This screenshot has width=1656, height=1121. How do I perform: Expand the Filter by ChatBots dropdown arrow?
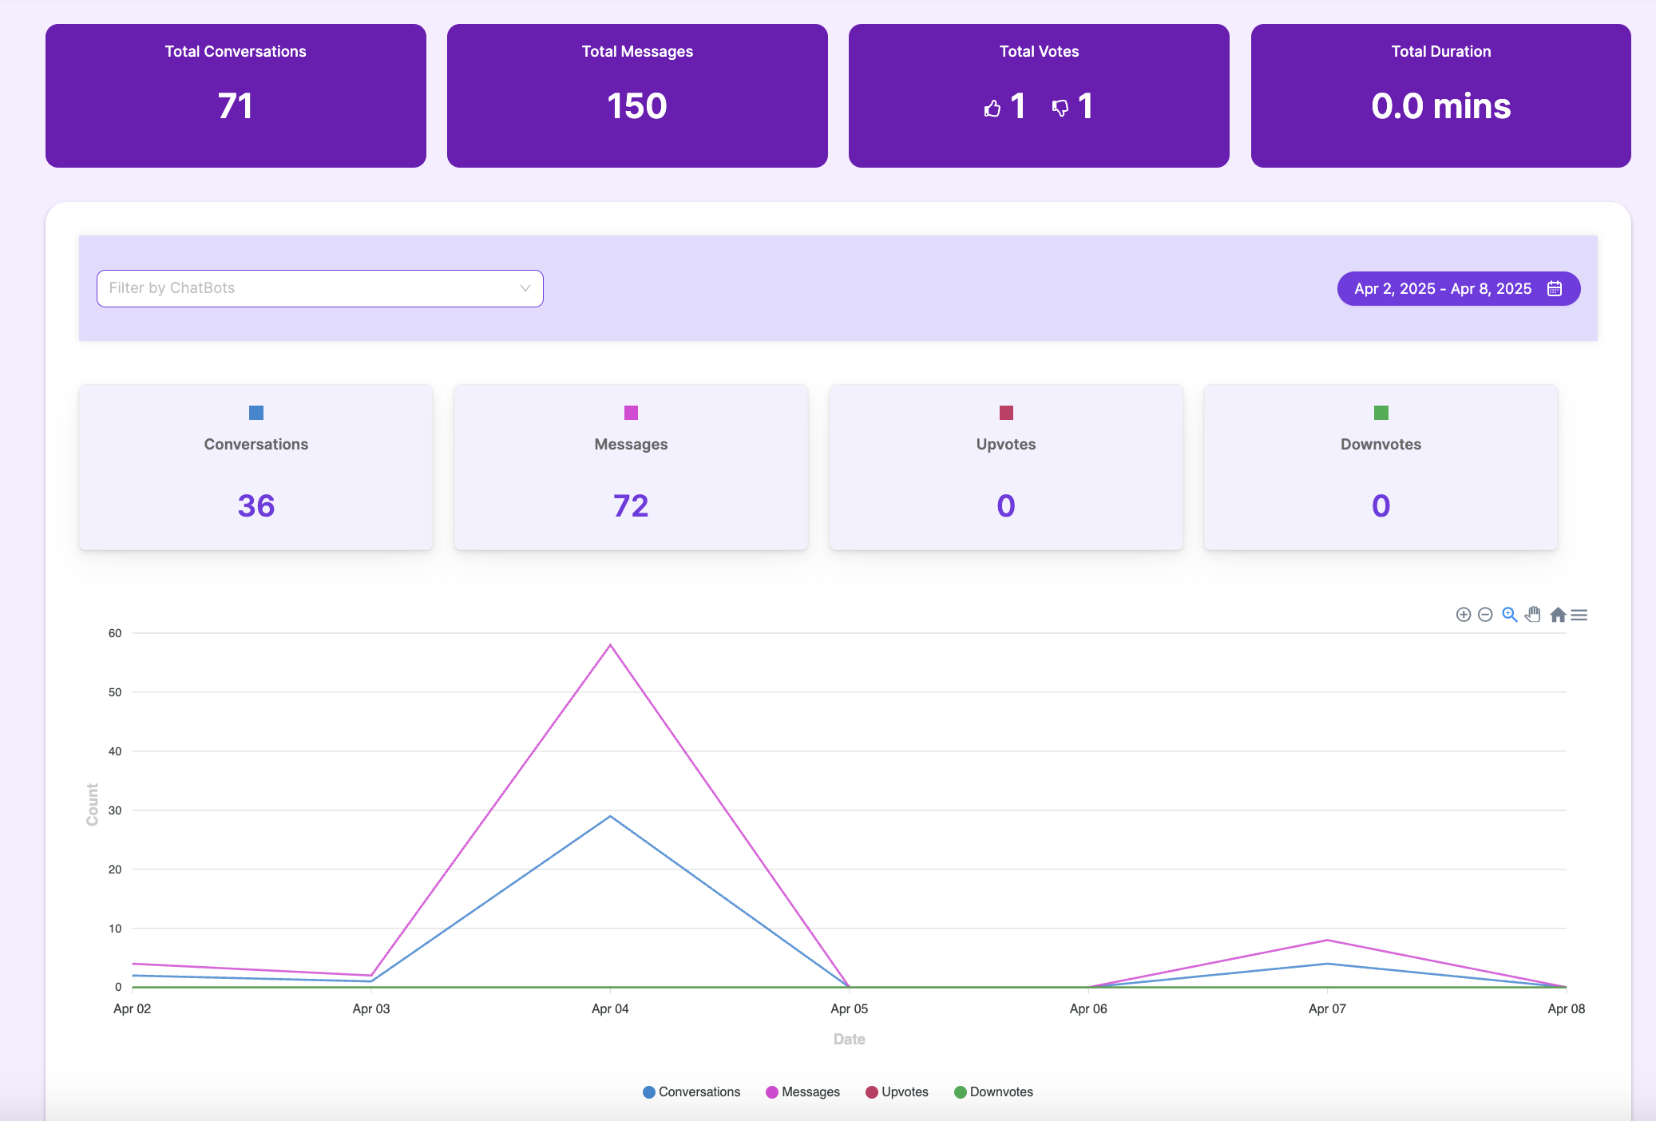(x=525, y=288)
